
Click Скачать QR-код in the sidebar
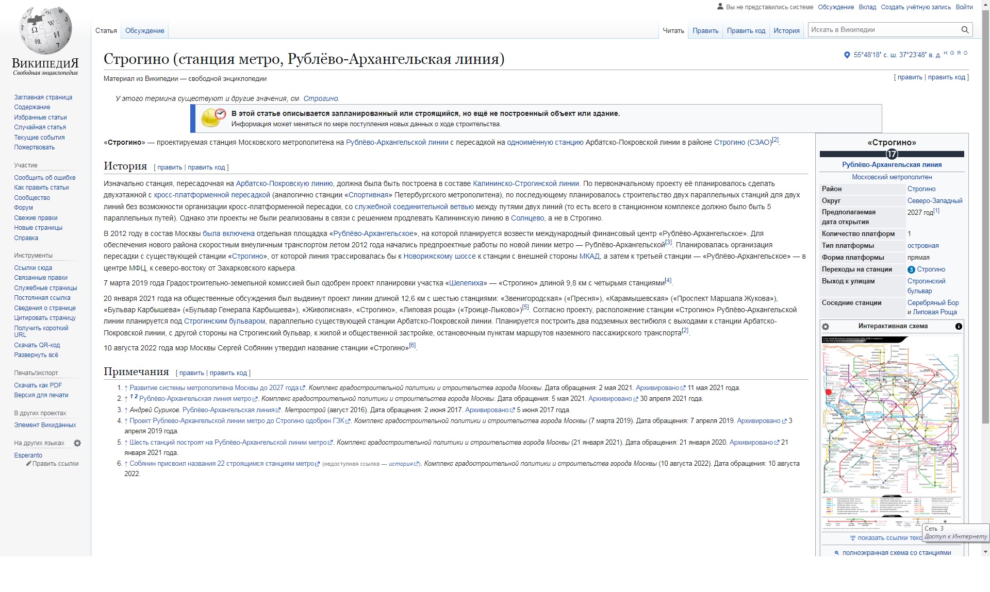pos(37,345)
